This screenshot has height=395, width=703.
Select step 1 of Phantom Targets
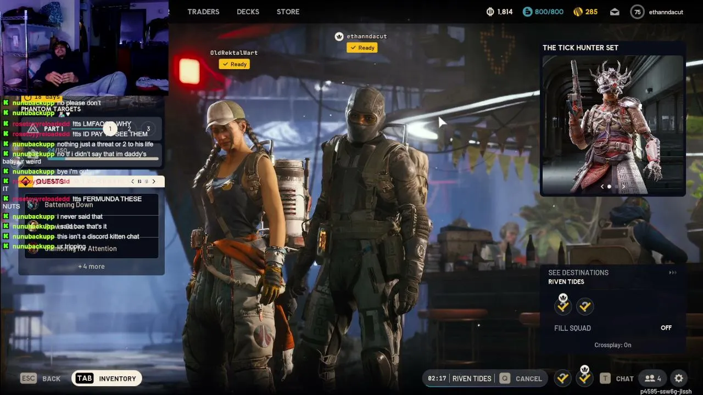click(x=110, y=129)
